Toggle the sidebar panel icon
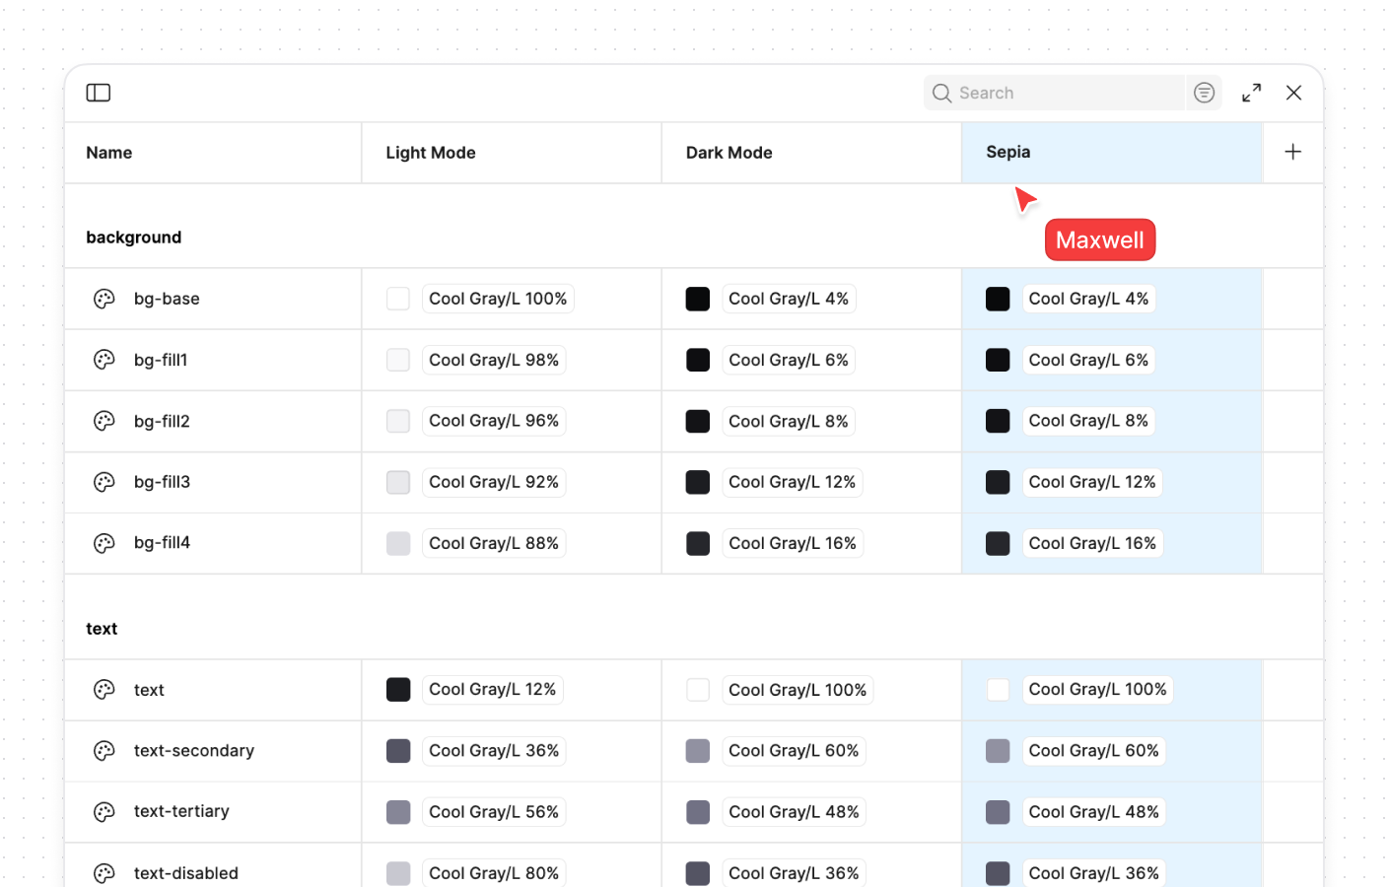The image size is (1388, 887). 99,93
